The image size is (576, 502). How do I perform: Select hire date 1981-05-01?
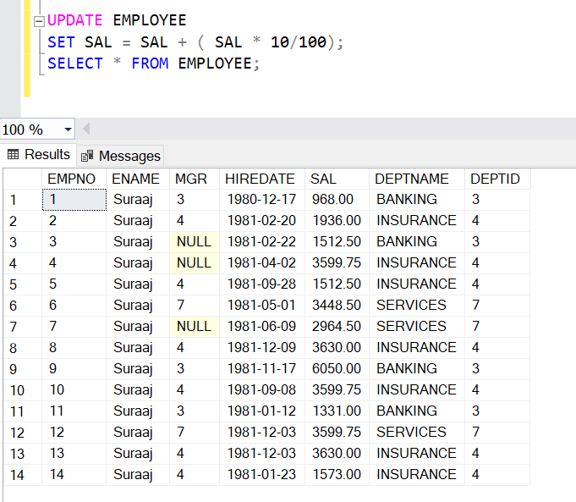click(262, 306)
